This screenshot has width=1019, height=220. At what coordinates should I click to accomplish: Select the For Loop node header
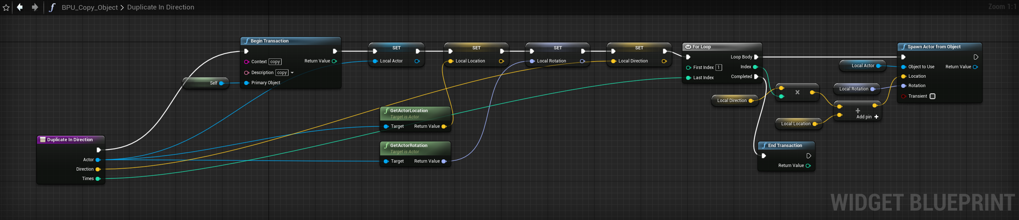coord(722,47)
